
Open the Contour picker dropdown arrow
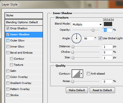click(x=81, y=74)
